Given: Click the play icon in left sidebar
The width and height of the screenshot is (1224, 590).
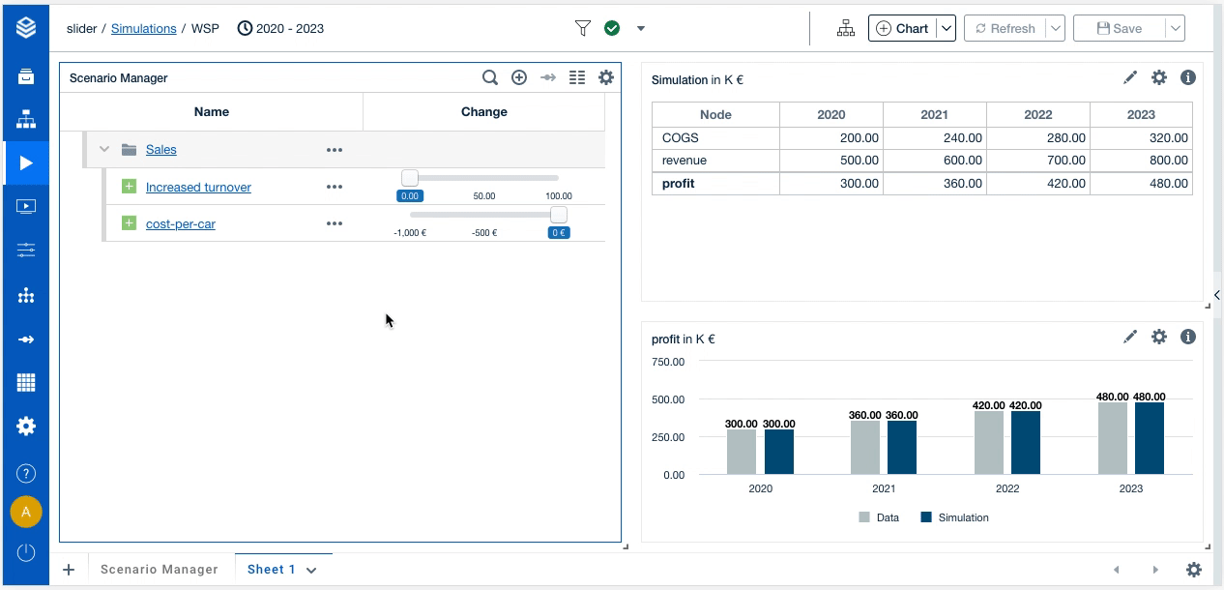Looking at the screenshot, I should [26, 162].
